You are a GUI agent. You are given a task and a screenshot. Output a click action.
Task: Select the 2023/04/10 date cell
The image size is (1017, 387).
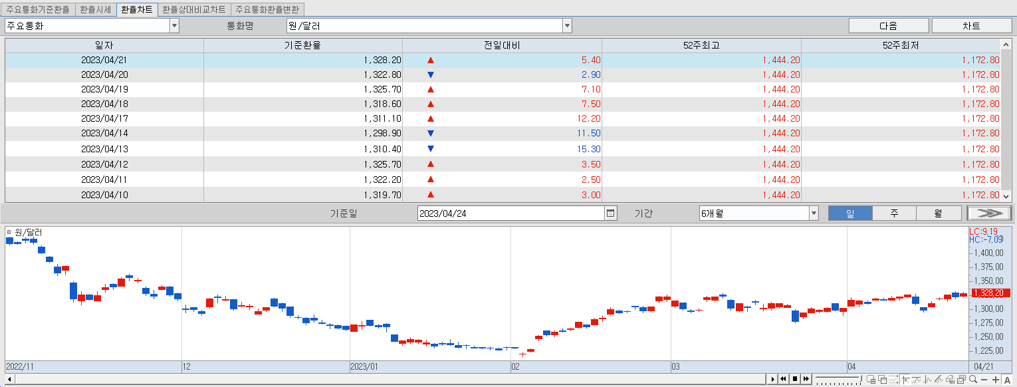click(104, 195)
